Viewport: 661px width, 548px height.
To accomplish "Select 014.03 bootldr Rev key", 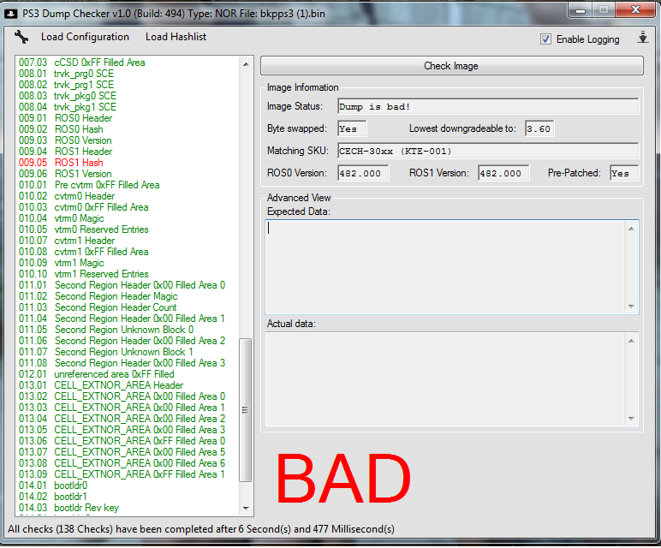I will 68,508.
